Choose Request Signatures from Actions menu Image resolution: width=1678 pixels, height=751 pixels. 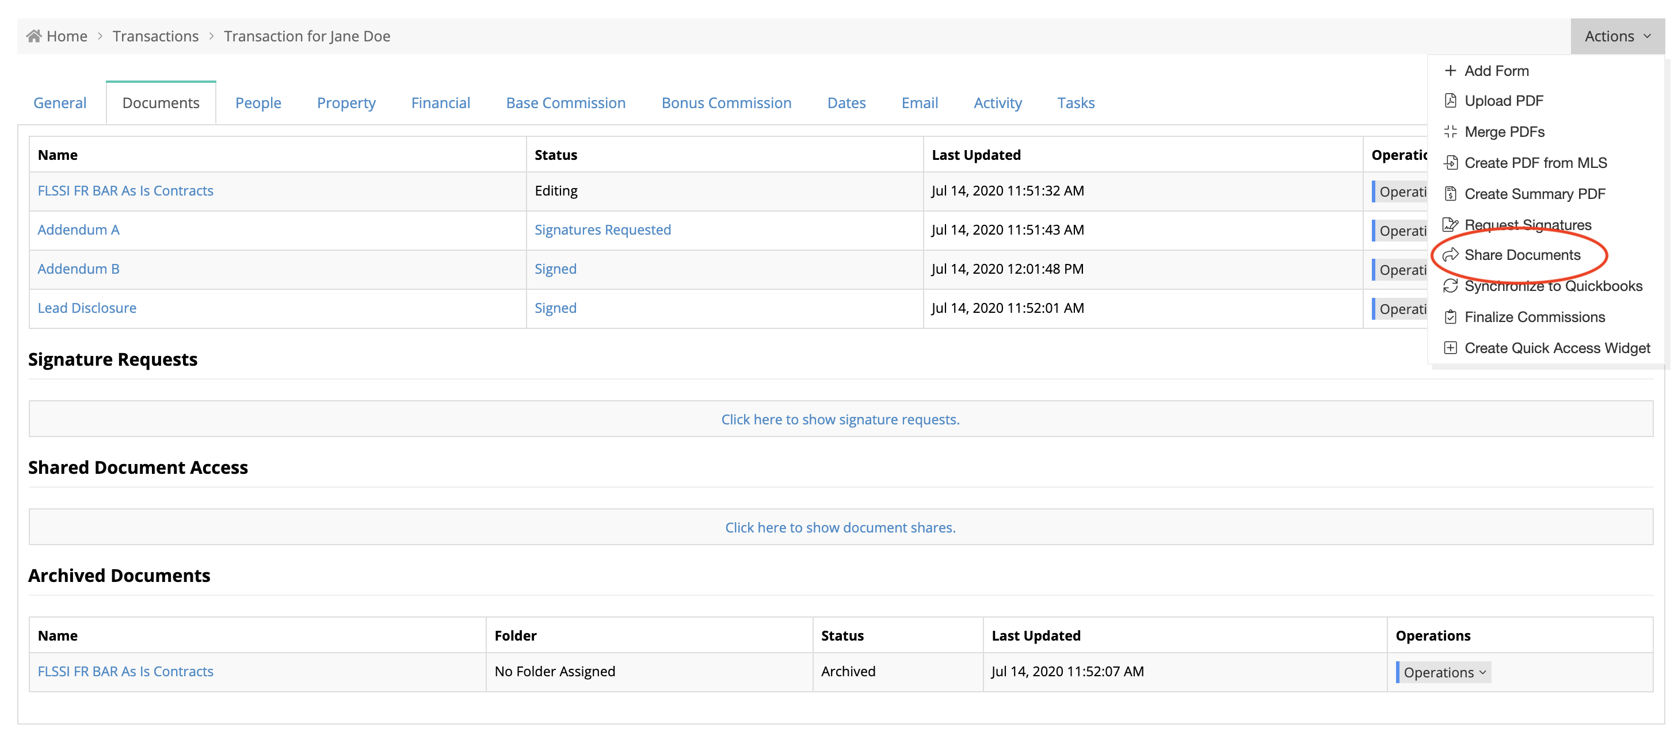pyautogui.click(x=1527, y=224)
